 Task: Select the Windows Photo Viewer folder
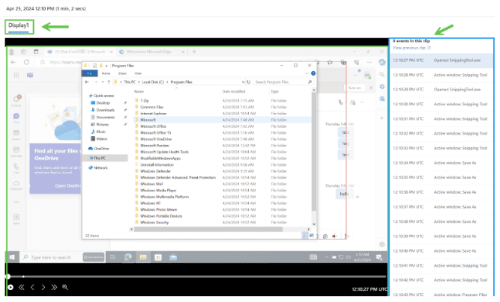pos(156,210)
